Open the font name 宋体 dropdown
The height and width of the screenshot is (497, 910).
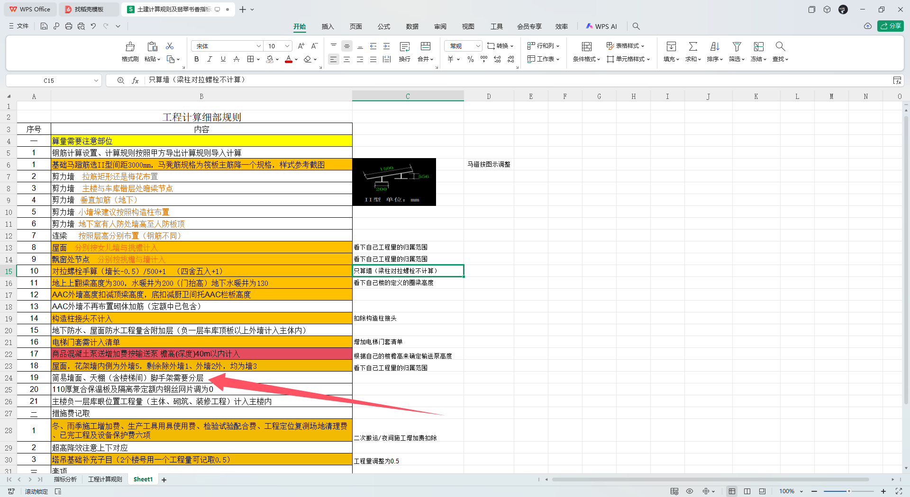click(259, 46)
